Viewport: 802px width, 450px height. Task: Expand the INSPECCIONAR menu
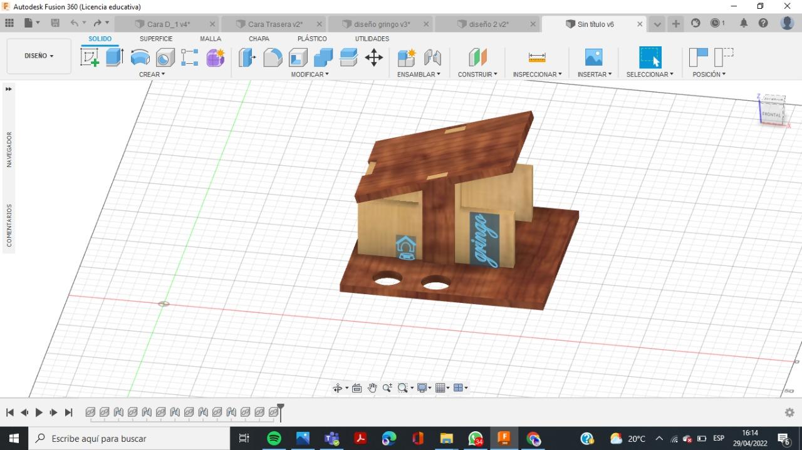tap(537, 74)
